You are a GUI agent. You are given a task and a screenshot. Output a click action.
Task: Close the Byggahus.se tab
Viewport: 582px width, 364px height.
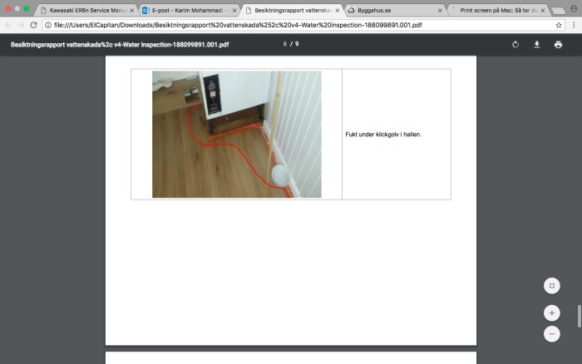440,11
